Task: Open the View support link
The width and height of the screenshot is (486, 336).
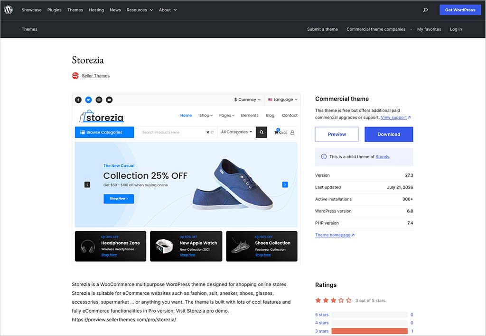Action: click(395, 118)
